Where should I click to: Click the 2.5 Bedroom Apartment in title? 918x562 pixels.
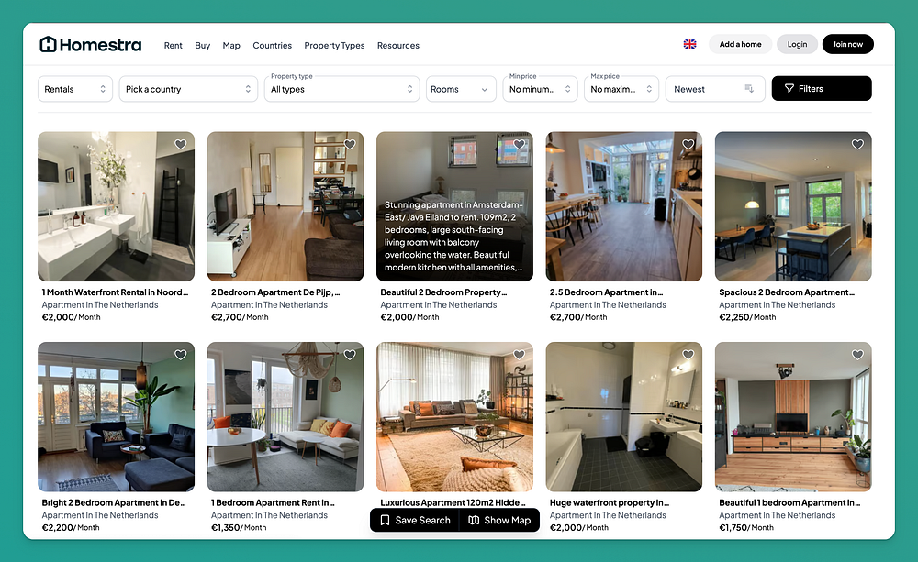tap(606, 292)
